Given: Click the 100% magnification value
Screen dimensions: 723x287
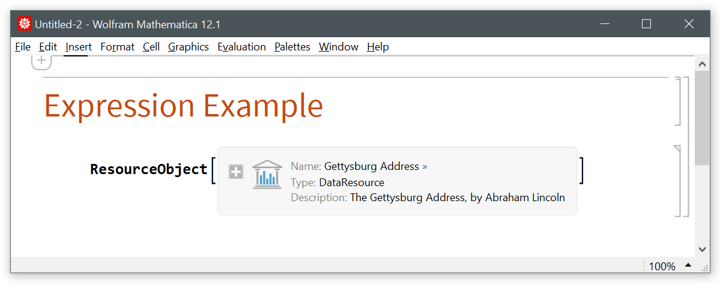Looking at the screenshot, I should click(x=662, y=266).
